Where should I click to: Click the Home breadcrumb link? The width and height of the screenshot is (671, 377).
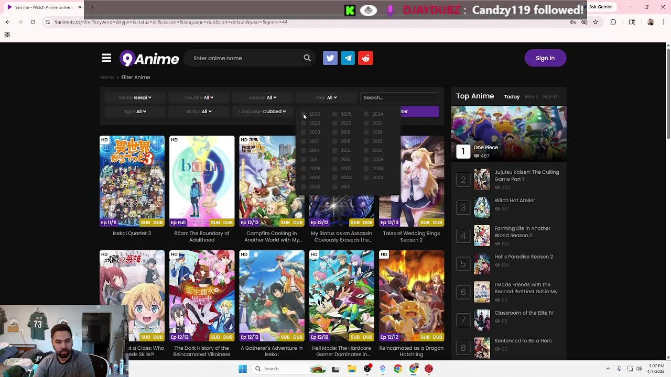[x=106, y=77]
